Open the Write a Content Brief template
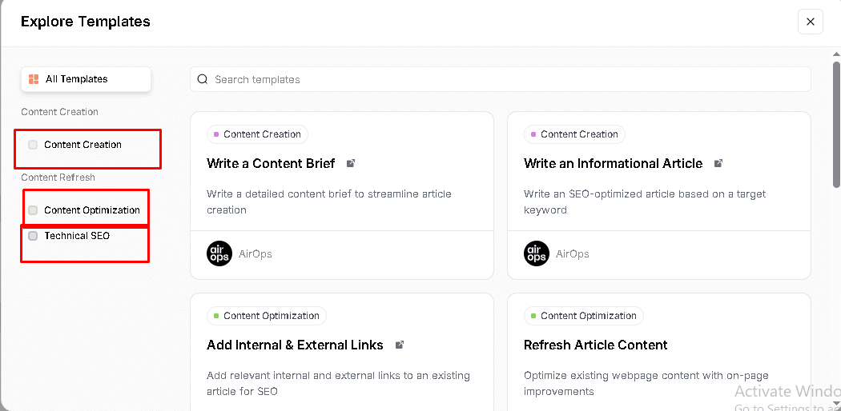Viewport: 841px width, 411px height. point(270,163)
